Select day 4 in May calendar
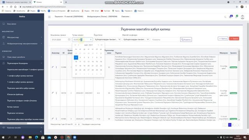 tap(80, 58)
